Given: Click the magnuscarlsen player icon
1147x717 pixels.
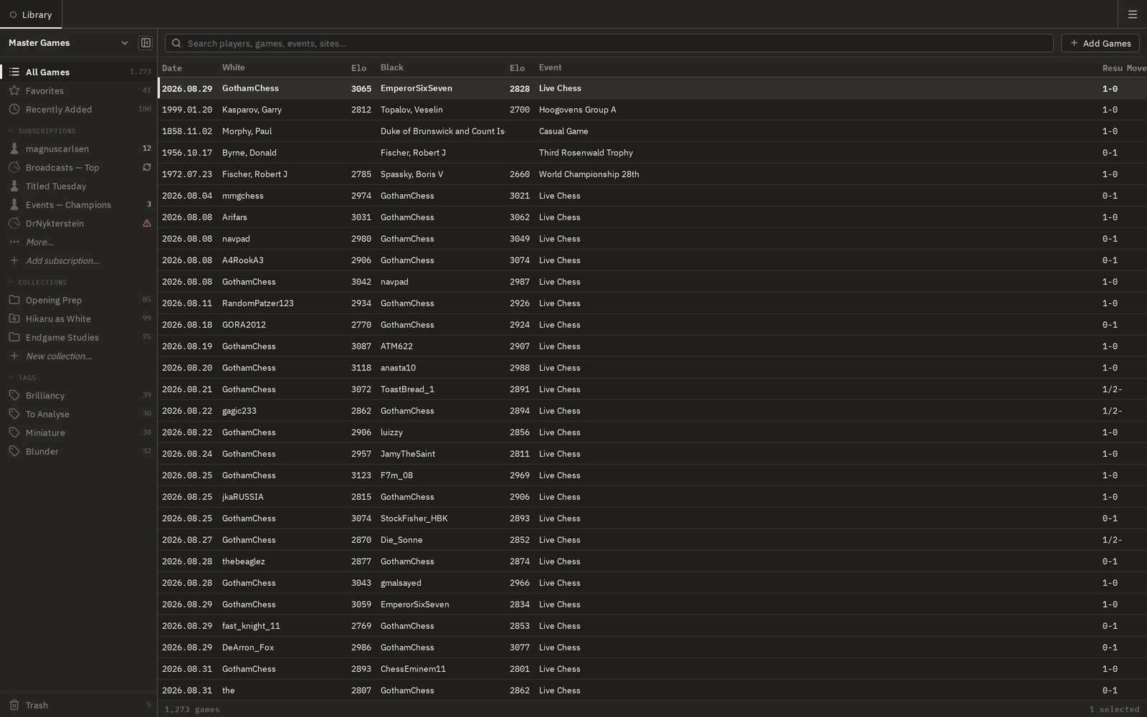Looking at the screenshot, I should (x=14, y=148).
